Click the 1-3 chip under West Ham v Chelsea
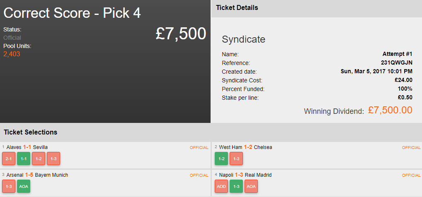422x197 pixels. click(x=236, y=159)
